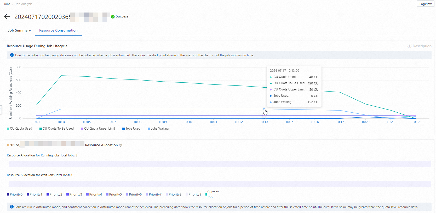Click the Running jobs resource allocation bar
This screenshot has height=213, width=436.
click(x=220, y=164)
